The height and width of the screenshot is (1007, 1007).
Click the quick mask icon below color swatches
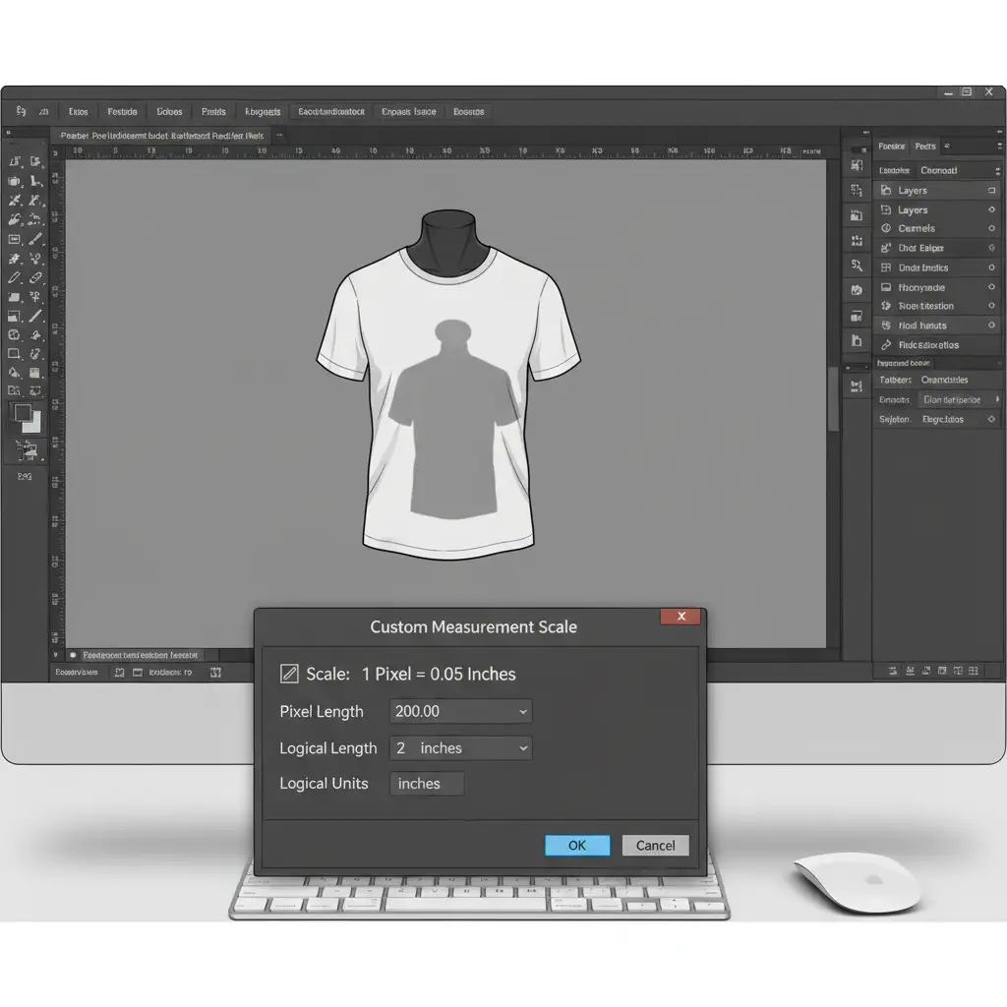27,451
